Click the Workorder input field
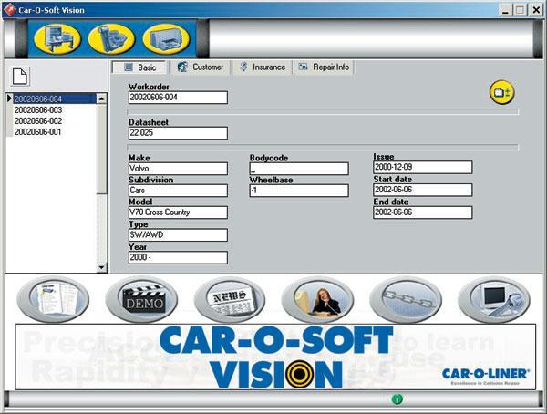 tap(178, 98)
